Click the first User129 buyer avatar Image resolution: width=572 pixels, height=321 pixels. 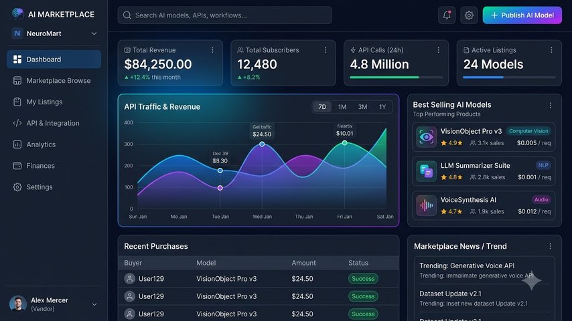click(129, 279)
